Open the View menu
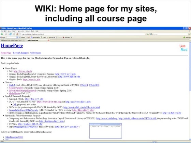Image resolution: width=191 pixels, height=143 pixels. (x=10, y=31)
